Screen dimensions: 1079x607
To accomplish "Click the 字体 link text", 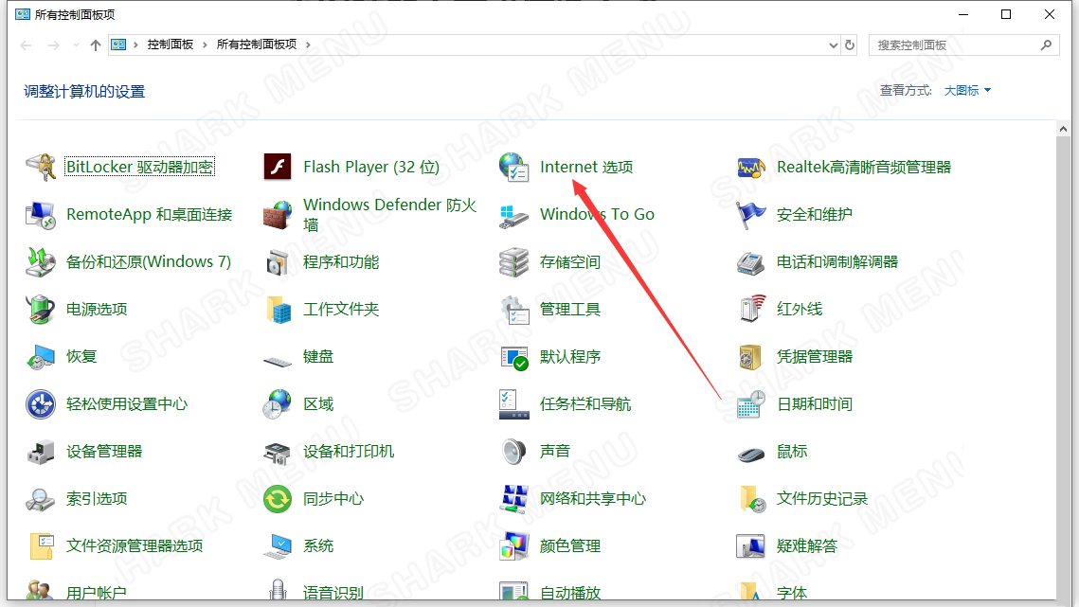I will click(791, 593).
